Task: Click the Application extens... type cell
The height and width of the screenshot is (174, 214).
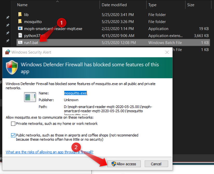Action: click(x=165, y=36)
